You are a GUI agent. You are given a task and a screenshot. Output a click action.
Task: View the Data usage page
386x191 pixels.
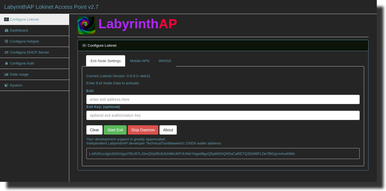tap(35, 74)
